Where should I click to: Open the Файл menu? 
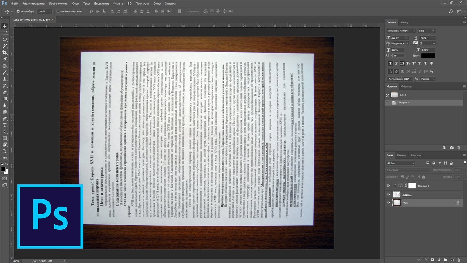coord(15,3)
